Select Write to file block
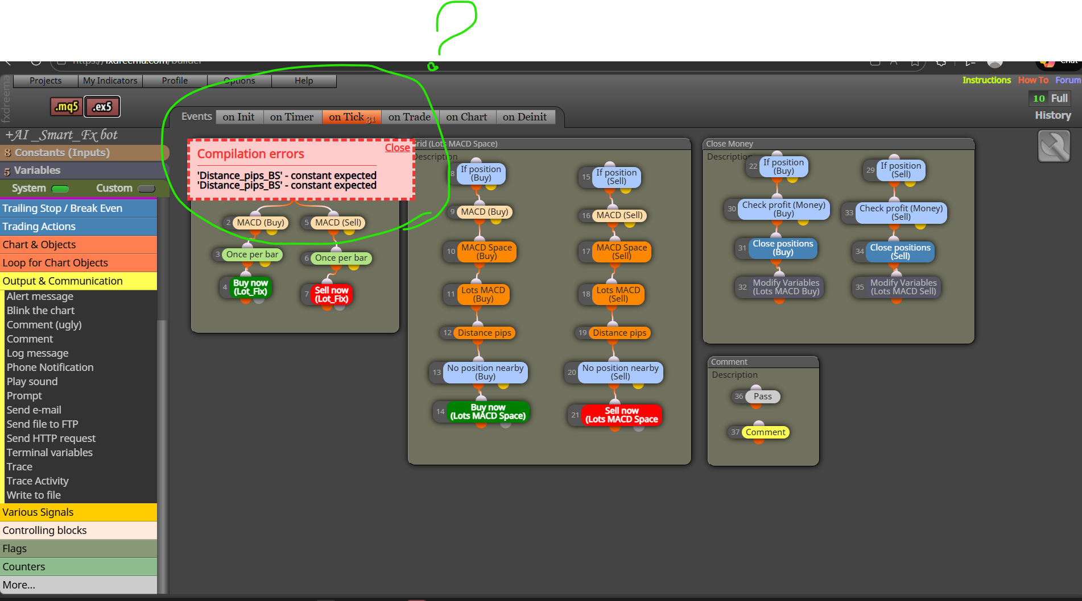Image resolution: width=1082 pixels, height=601 pixels. click(x=34, y=495)
